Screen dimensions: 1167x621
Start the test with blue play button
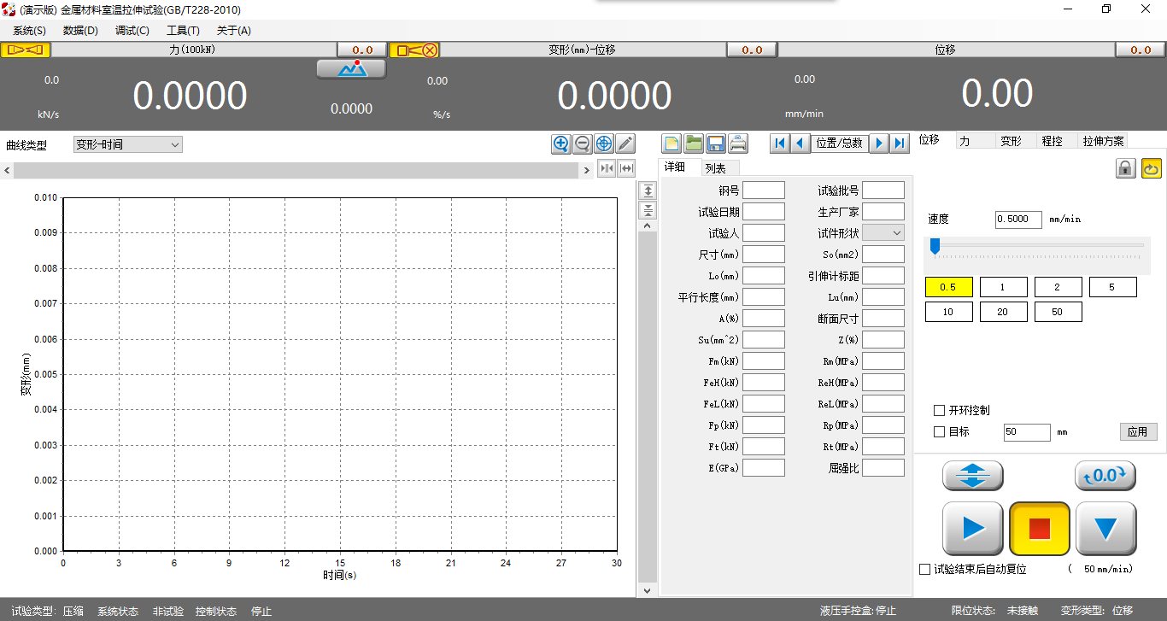click(972, 529)
